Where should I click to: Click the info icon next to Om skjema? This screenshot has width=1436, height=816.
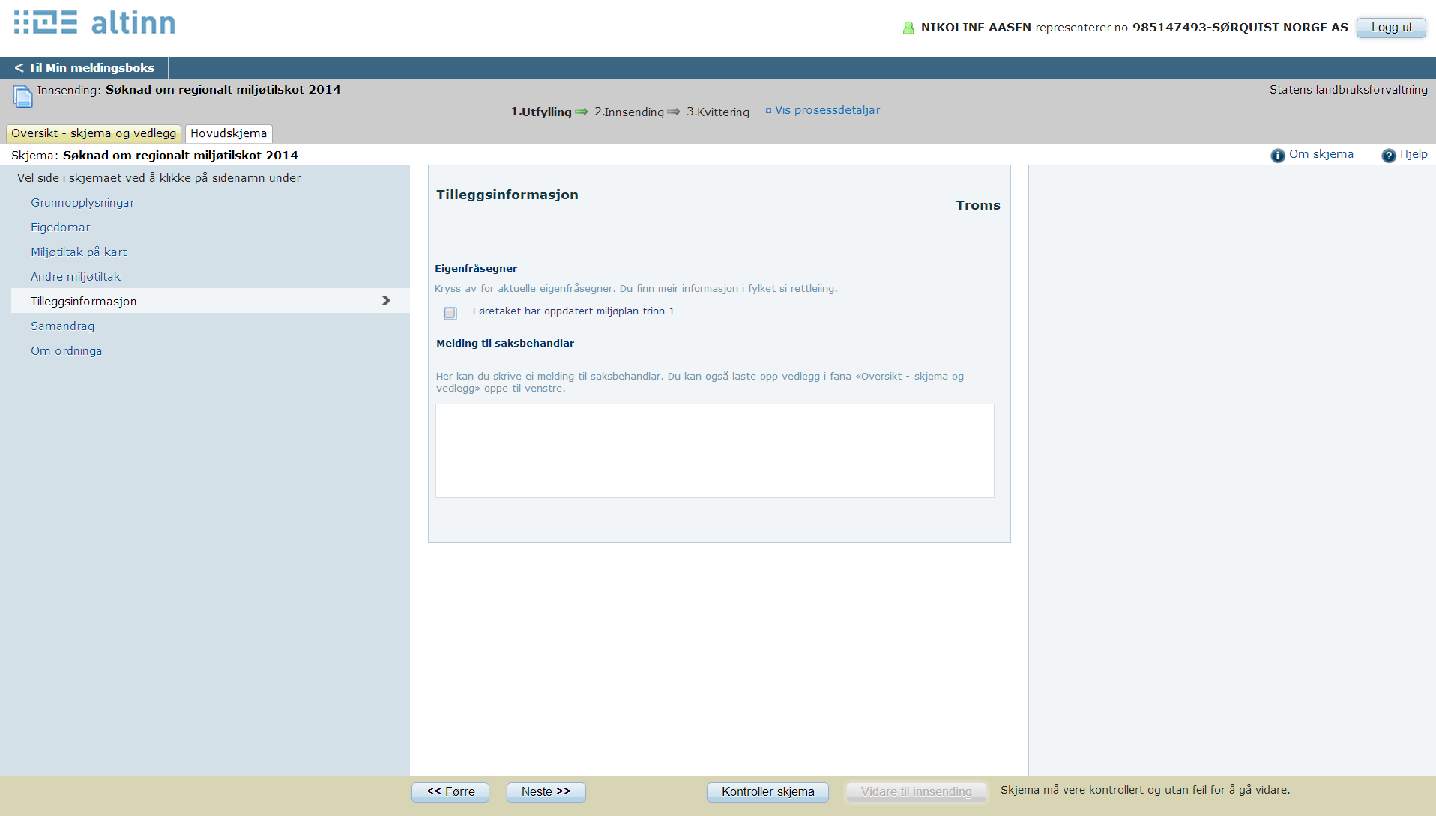(x=1277, y=155)
